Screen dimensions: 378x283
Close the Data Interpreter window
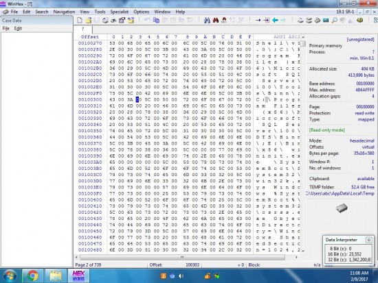click(369, 240)
